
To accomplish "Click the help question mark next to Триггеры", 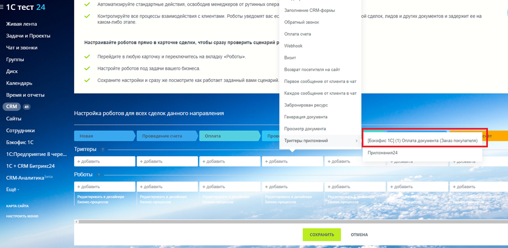I will (x=103, y=149).
